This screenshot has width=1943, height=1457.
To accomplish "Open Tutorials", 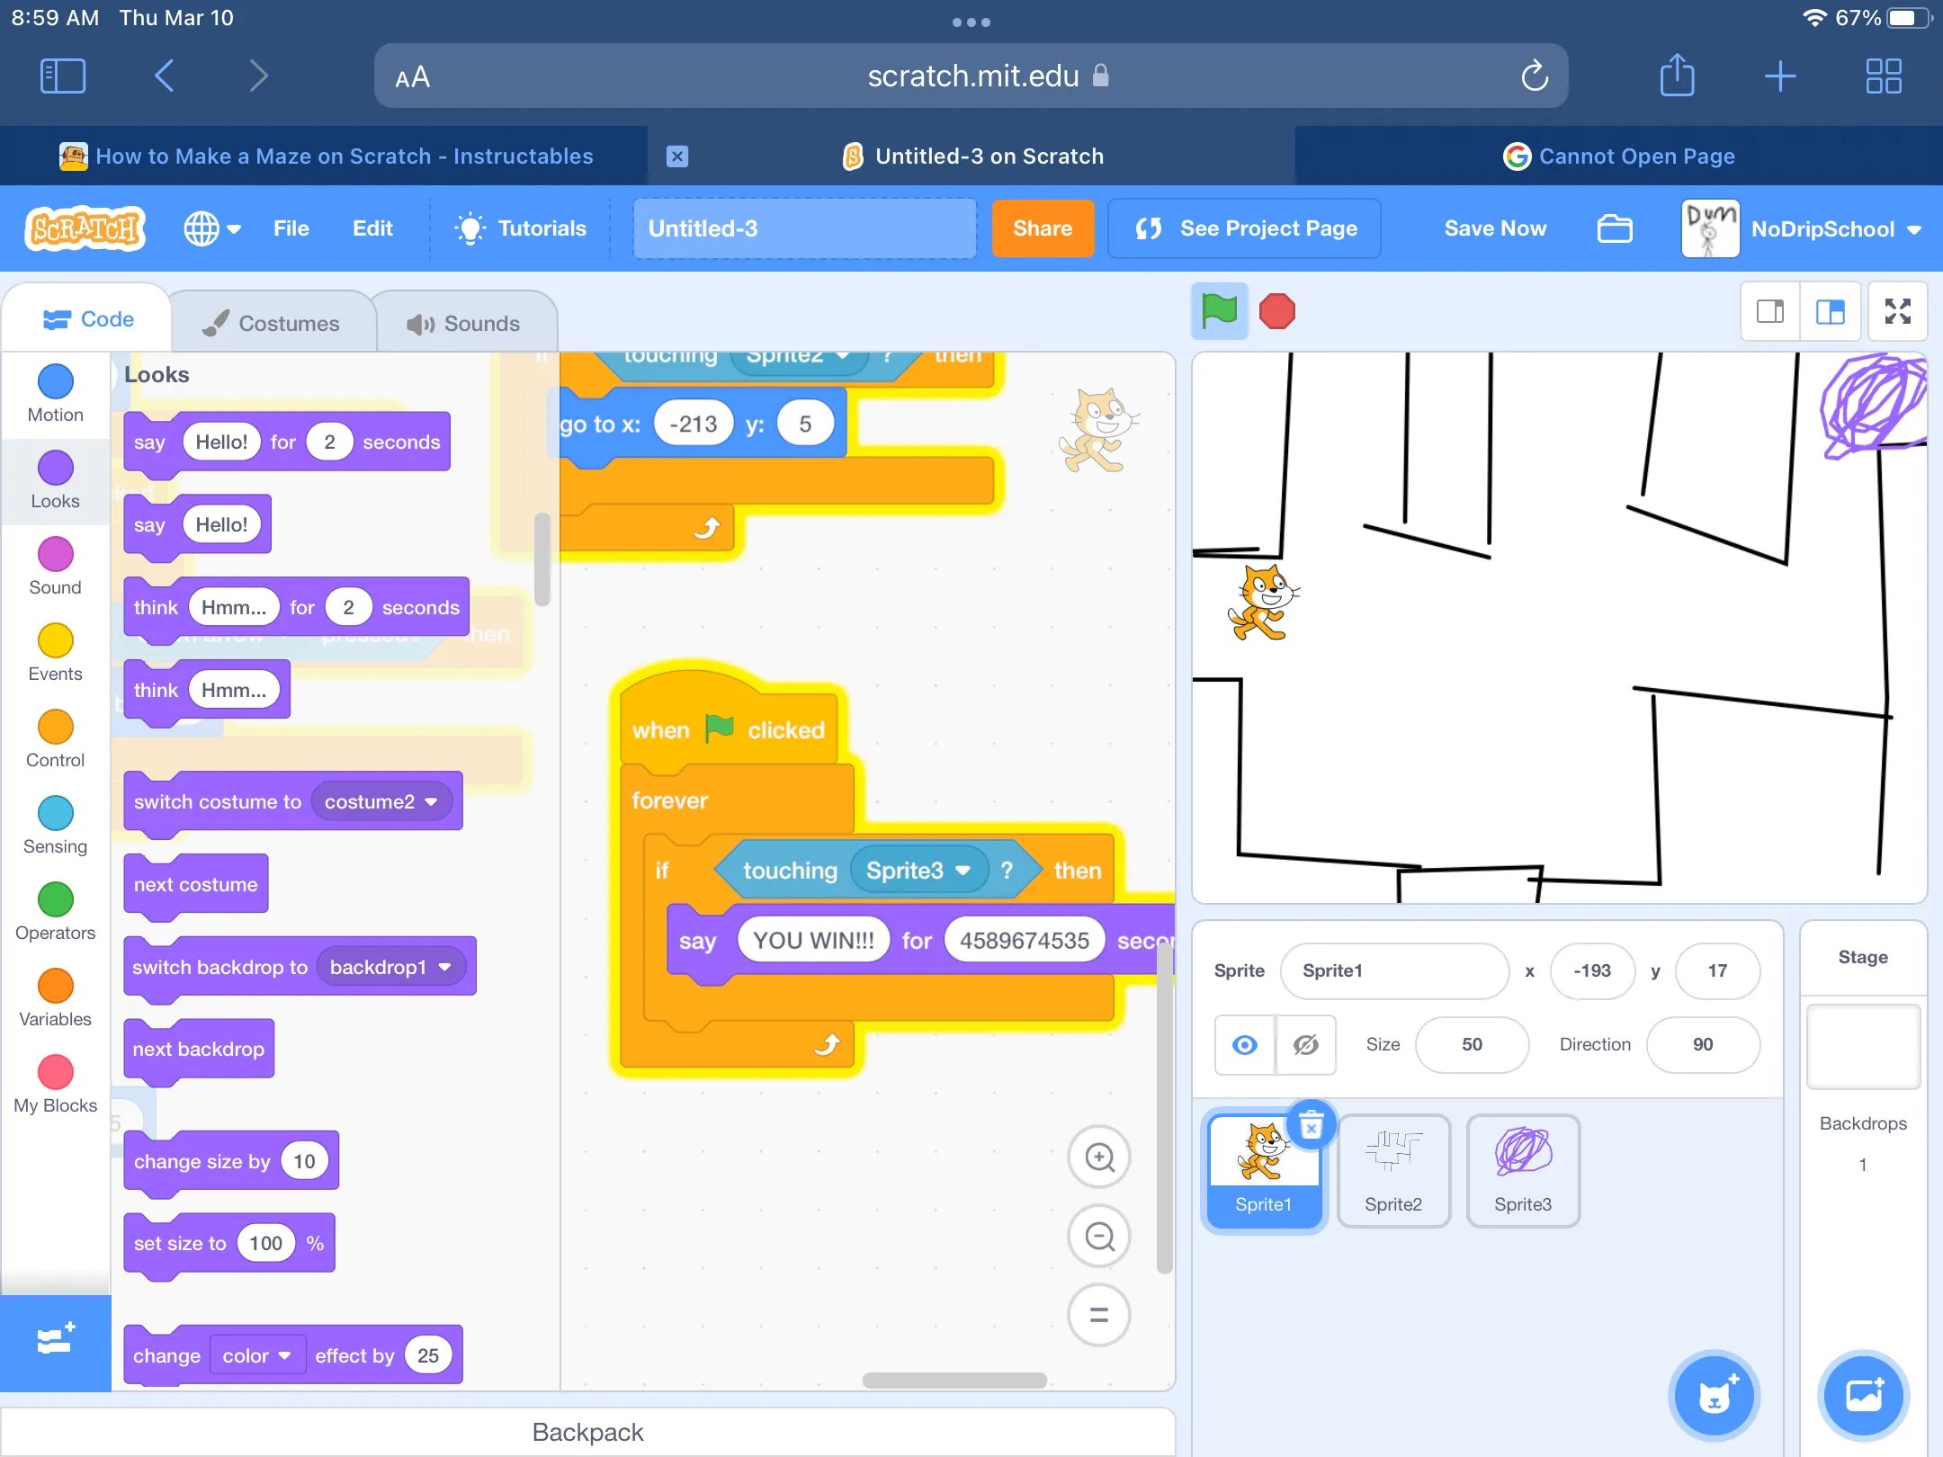I will point(522,228).
